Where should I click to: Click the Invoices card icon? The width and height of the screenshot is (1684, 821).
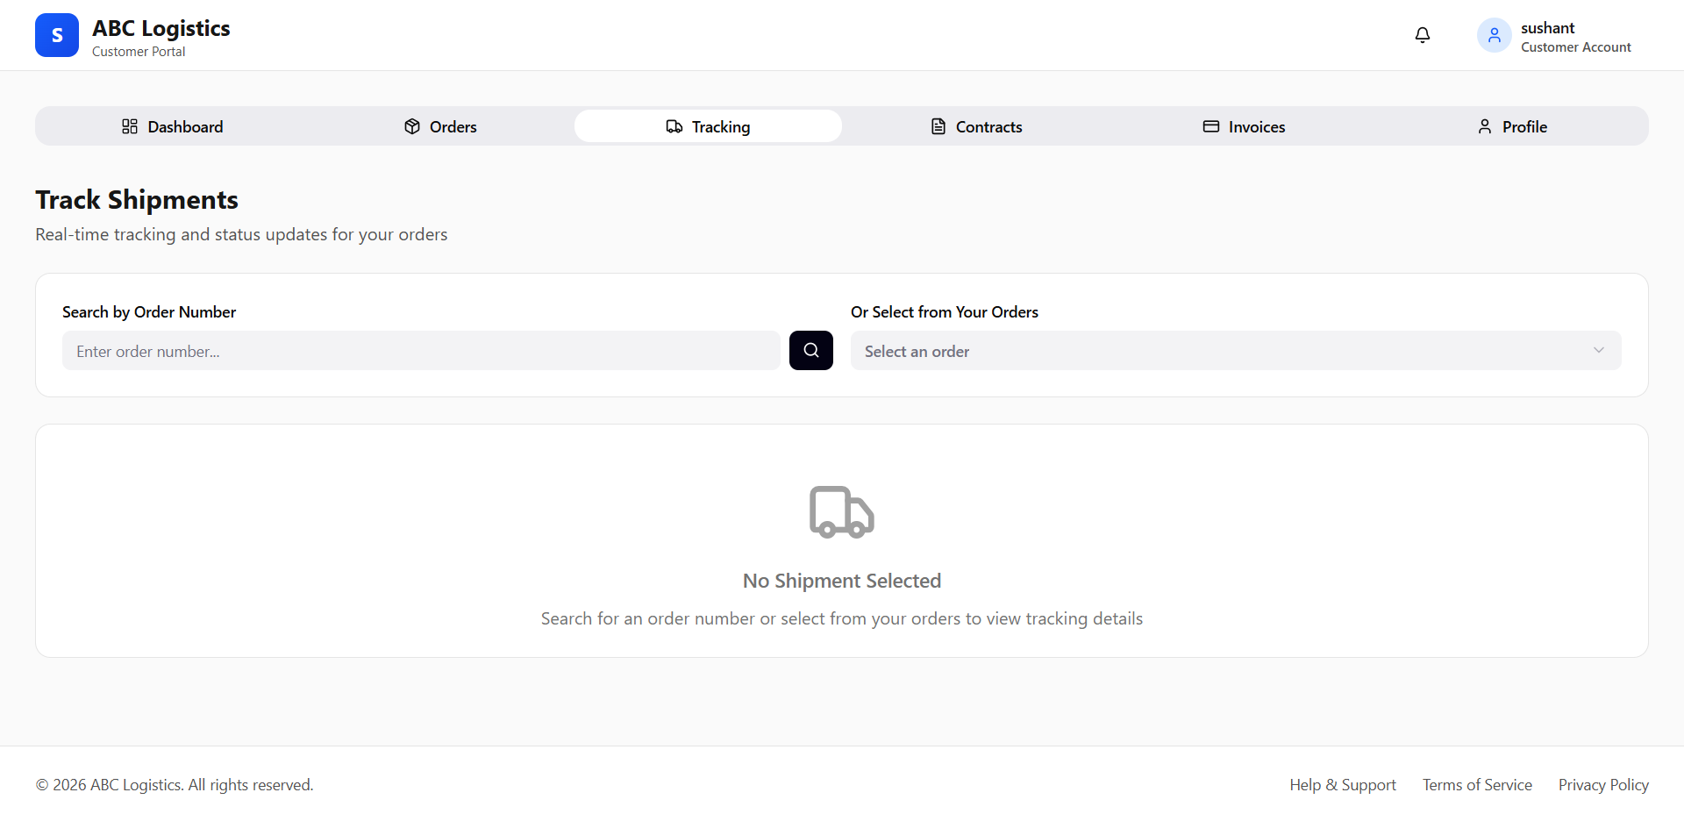pyautogui.click(x=1211, y=126)
